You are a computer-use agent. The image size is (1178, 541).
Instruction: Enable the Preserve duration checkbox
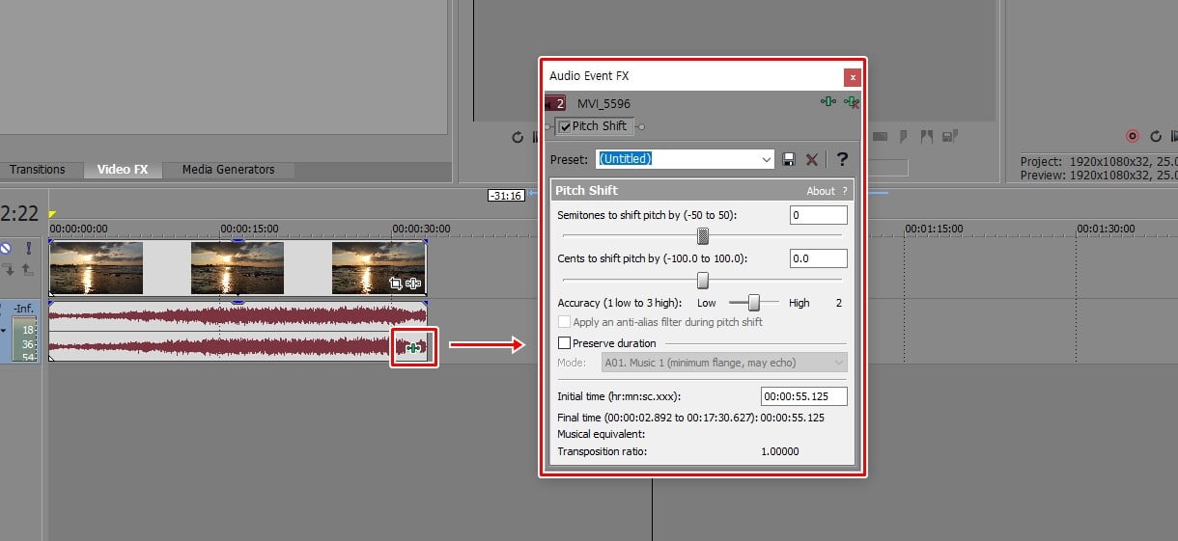[565, 343]
